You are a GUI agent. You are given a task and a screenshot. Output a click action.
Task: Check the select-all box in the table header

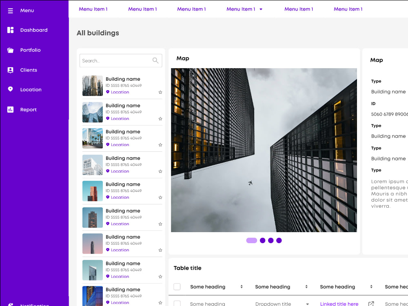tap(177, 286)
